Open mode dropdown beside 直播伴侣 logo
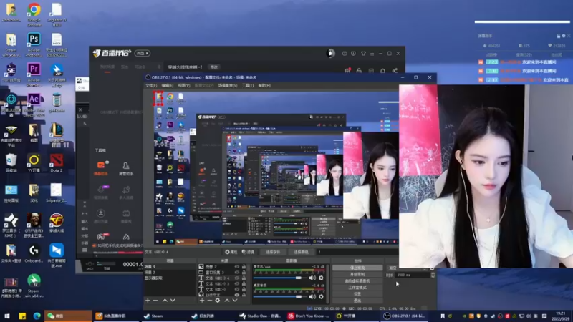573x322 pixels. (142, 53)
